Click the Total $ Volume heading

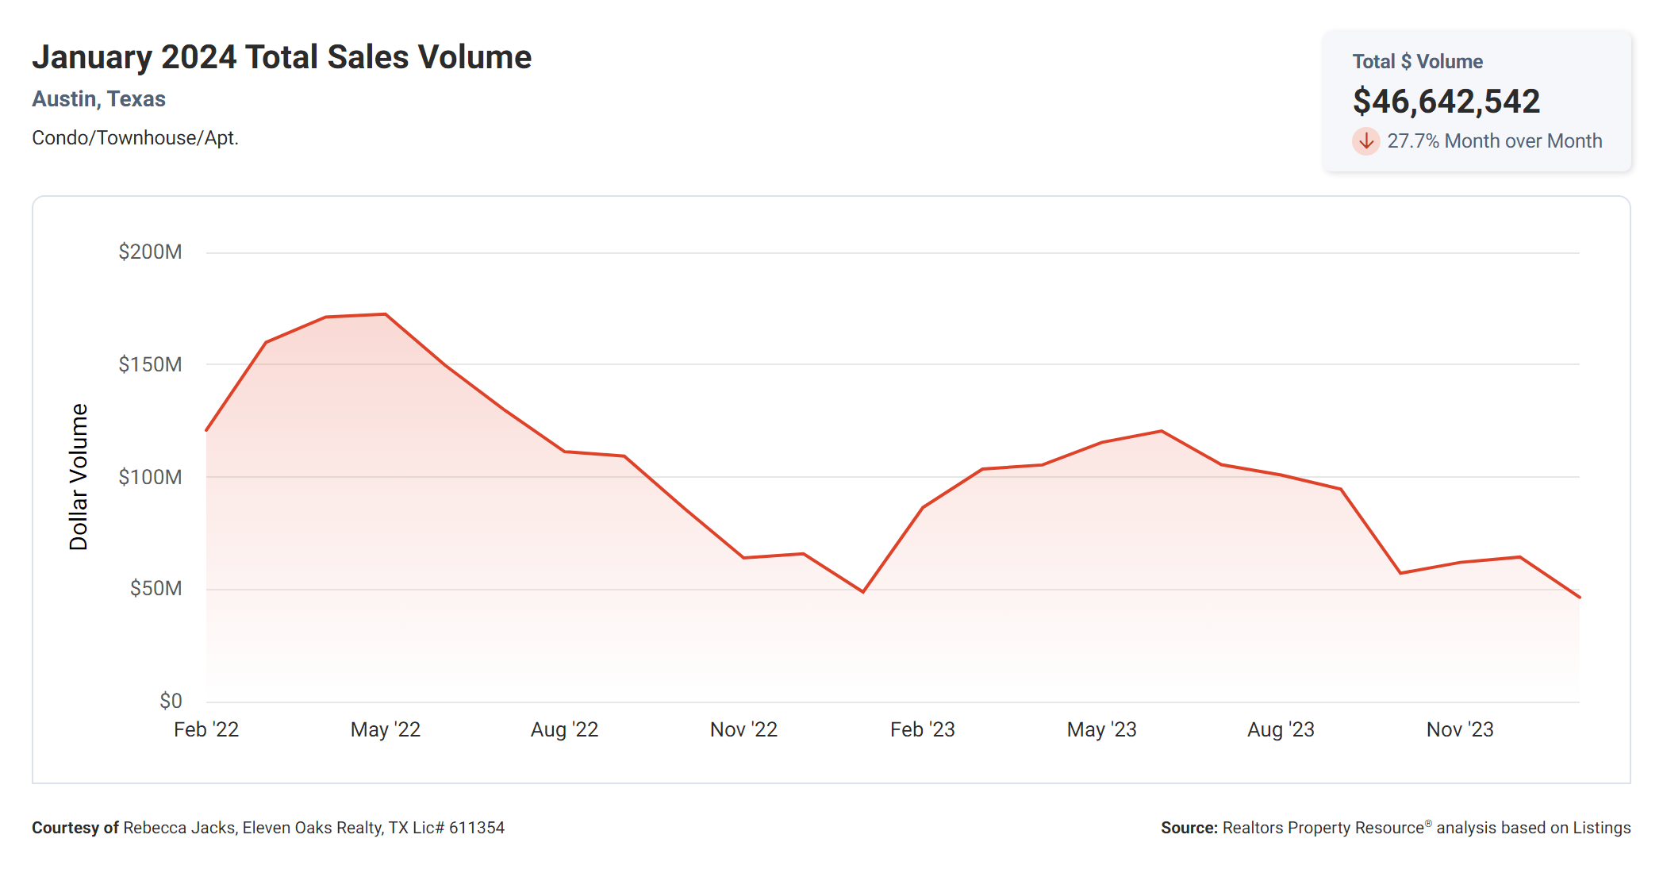[x=1417, y=62]
